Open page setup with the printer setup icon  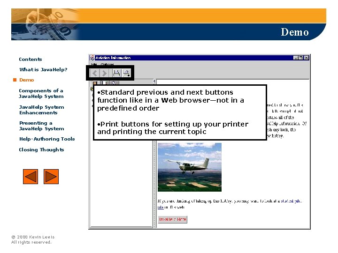[127, 73]
